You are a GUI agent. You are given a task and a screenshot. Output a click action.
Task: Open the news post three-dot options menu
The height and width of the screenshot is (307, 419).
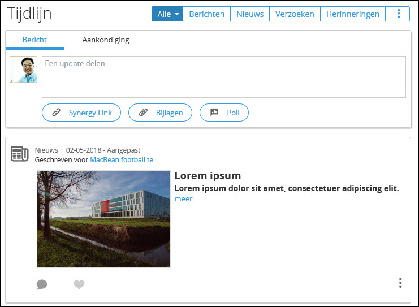[x=400, y=283]
